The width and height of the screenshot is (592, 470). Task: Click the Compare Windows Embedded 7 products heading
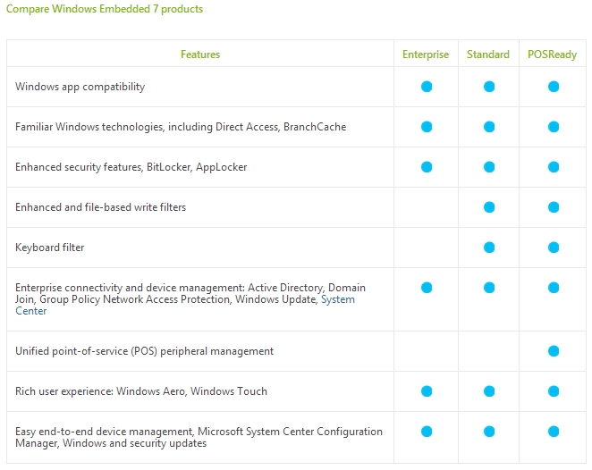click(105, 9)
